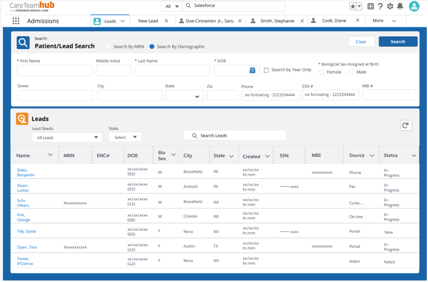Open the setup gear icon
The height and width of the screenshot is (282, 428).
390,6
